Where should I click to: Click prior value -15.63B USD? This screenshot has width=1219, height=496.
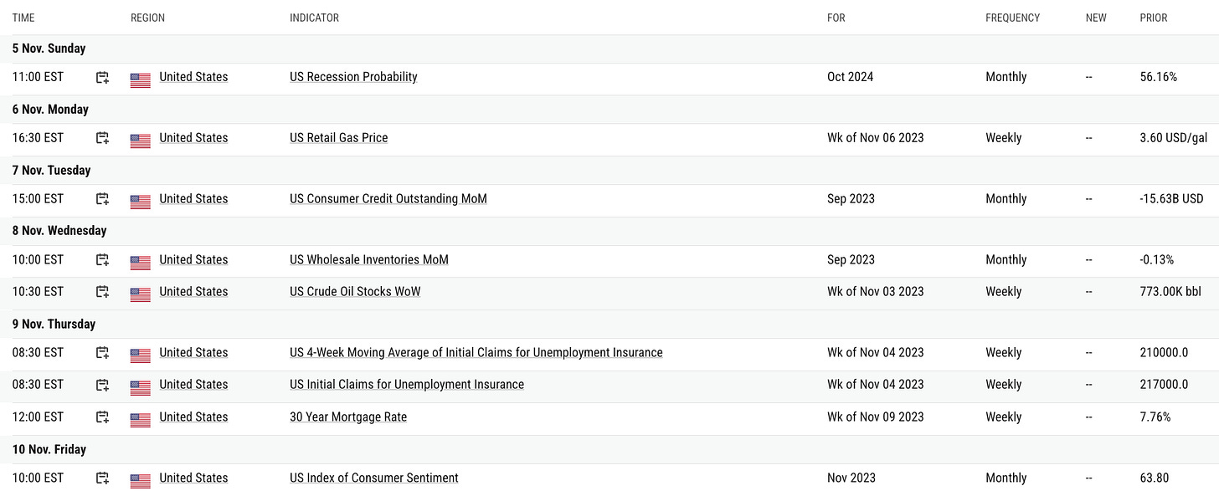click(x=1171, y=199)
